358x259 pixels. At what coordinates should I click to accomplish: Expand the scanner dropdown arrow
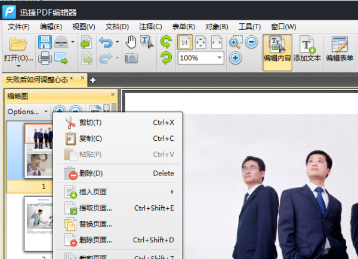(73, 42)
